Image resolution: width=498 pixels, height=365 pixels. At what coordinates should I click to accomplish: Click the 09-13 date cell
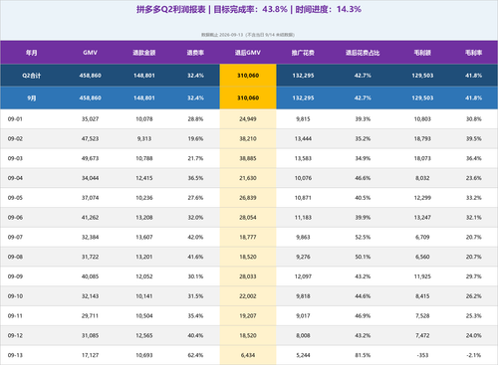[x=15, y=355]
